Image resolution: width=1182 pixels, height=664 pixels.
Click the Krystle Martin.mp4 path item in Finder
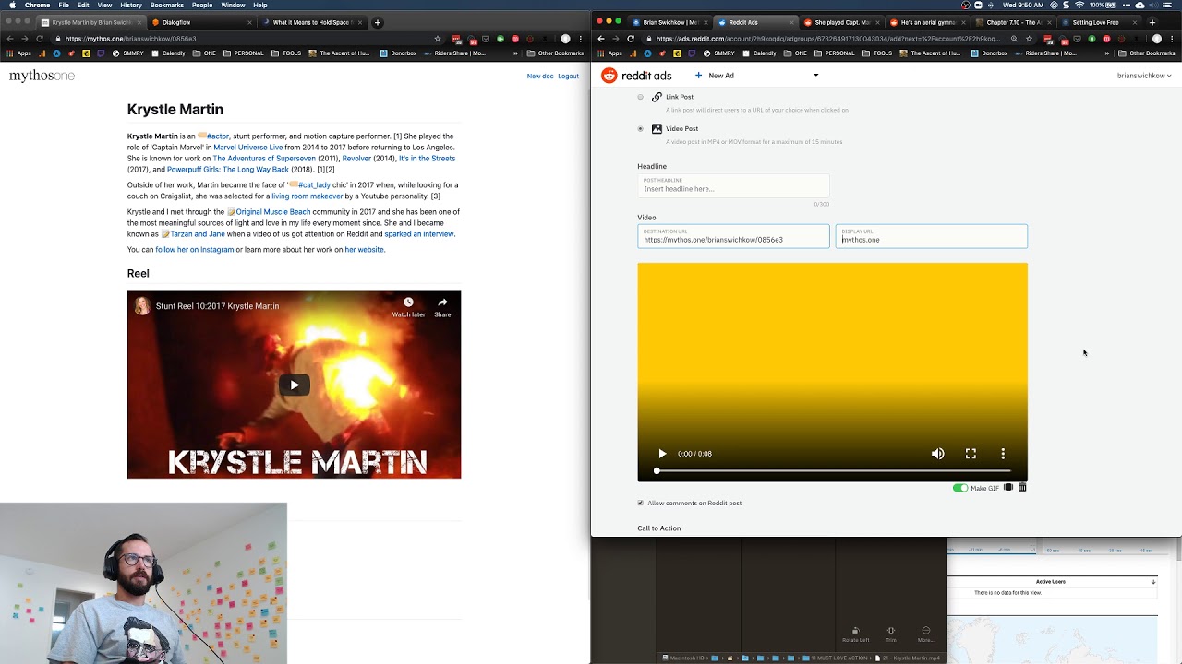tap(907, 658)
